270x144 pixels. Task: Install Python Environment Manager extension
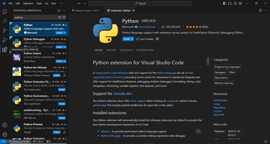[62, 104]
